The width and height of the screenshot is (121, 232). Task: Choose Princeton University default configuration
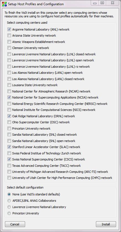click(9, 213)
